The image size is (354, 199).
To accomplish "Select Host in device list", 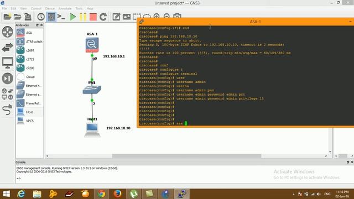I will pyautogui.click(x=29, y=112).
